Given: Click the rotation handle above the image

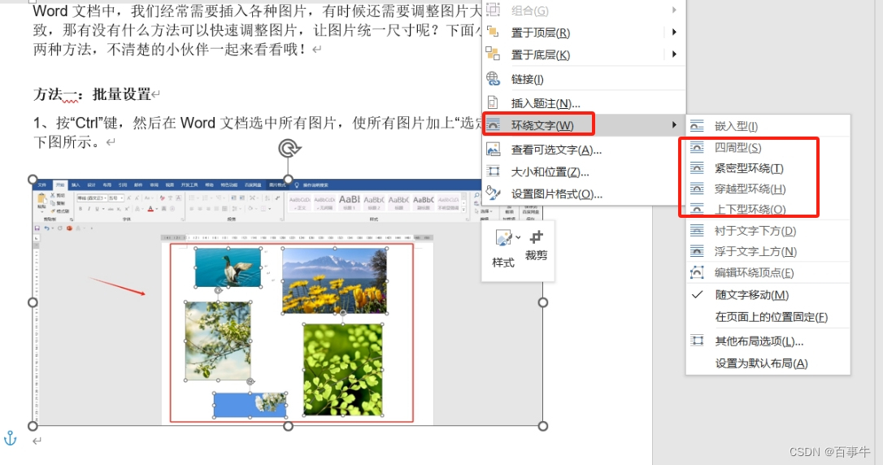Looking at the screenshot, I should click(289, 149).
